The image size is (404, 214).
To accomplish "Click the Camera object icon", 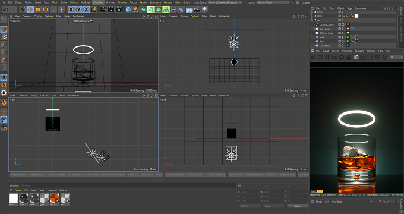I will [197, 10].
